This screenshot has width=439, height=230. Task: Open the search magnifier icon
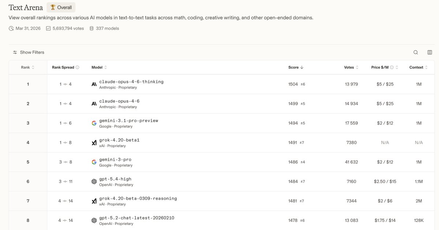tap(416, 52)
